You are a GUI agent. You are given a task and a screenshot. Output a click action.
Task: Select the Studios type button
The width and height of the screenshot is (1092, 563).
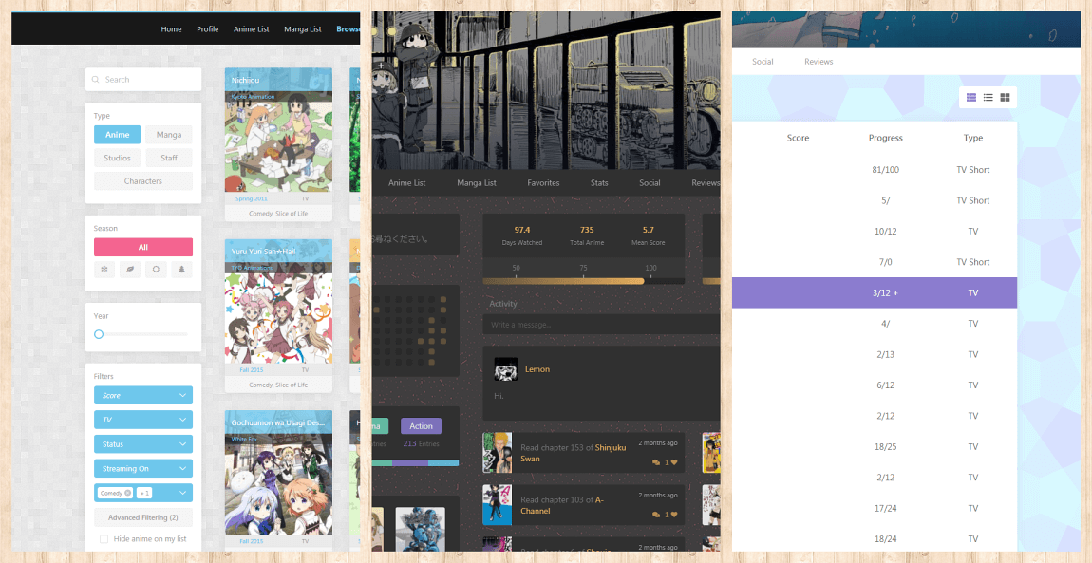[117, 158]
